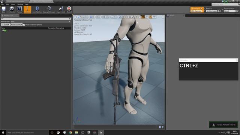Screen dimensions: 240x135
Task: Open the Help menu
Action: pos(27,4)
